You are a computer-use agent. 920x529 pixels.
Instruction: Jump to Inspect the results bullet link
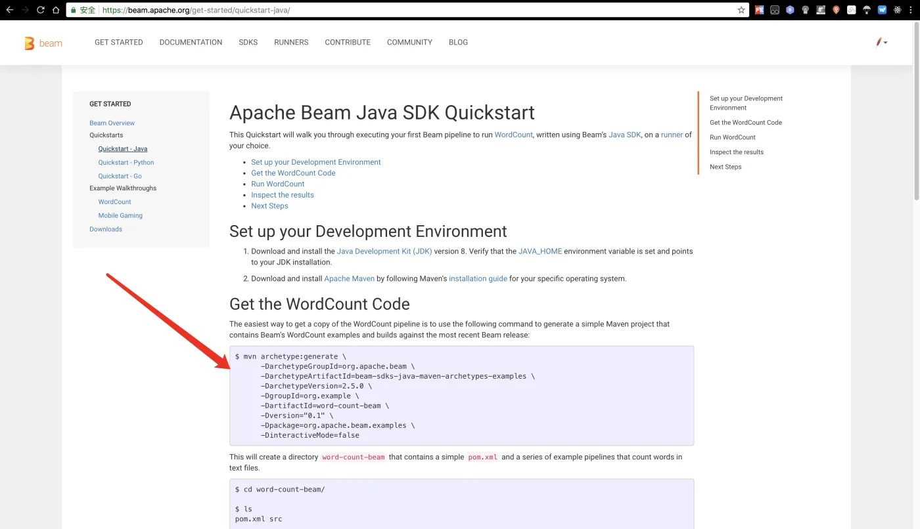point(283,195)
